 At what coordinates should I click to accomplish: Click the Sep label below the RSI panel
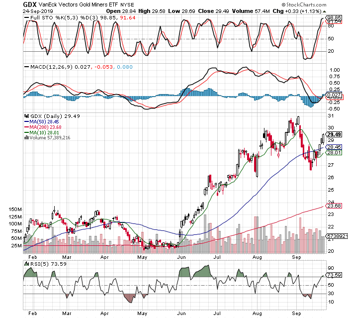pyautogui.click(x=296, y=314)
